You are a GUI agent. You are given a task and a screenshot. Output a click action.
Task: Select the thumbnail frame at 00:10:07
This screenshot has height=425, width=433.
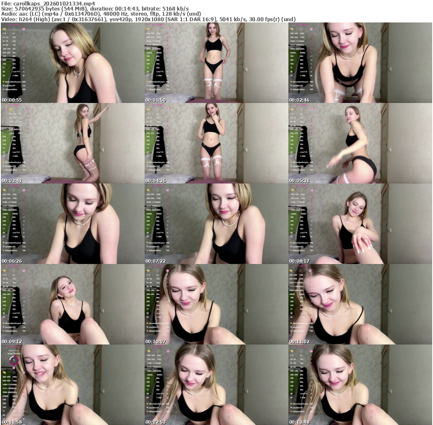click(216, 304)
